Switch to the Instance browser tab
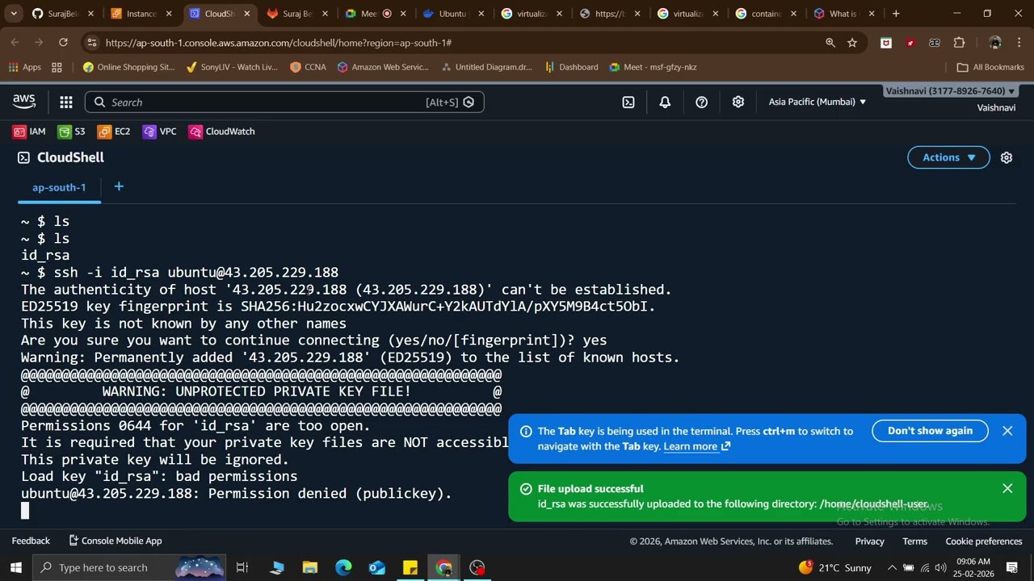The width and height of the screenshot is (1034, 581). click(x=141, y=14)
